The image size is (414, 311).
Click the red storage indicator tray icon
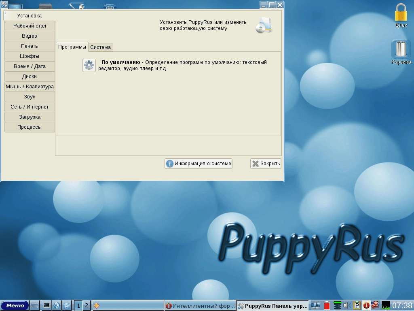(327, 305)
